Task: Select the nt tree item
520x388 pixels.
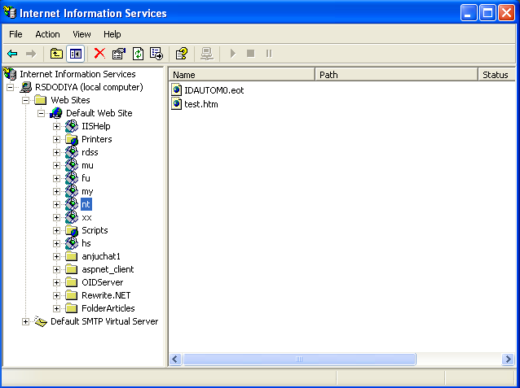Action: [x=86, y=204]
